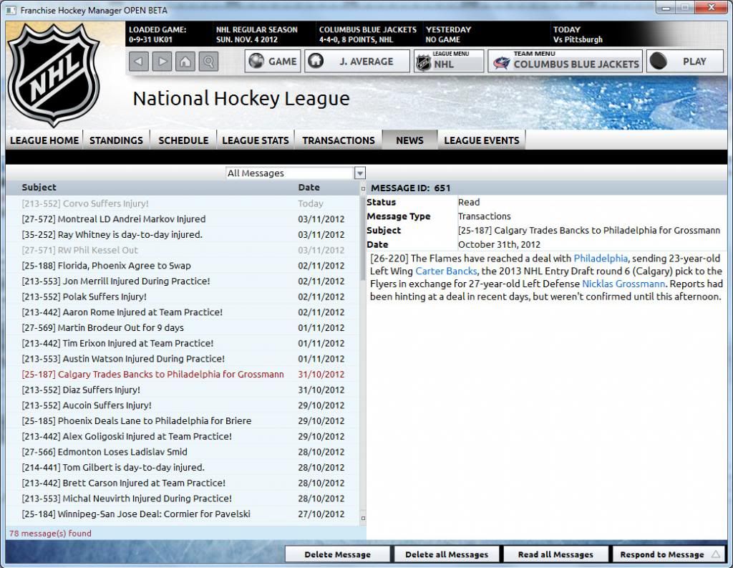Select message 'Austin Watson Injured During Practice!'
The width and height of the screenshot is (733, 568).
click(183, 359)
